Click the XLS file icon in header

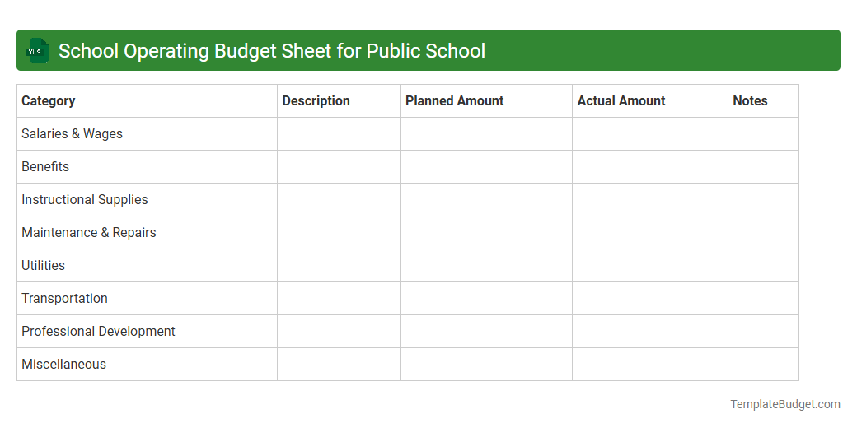pyautogui.click(x=37, y=50)
